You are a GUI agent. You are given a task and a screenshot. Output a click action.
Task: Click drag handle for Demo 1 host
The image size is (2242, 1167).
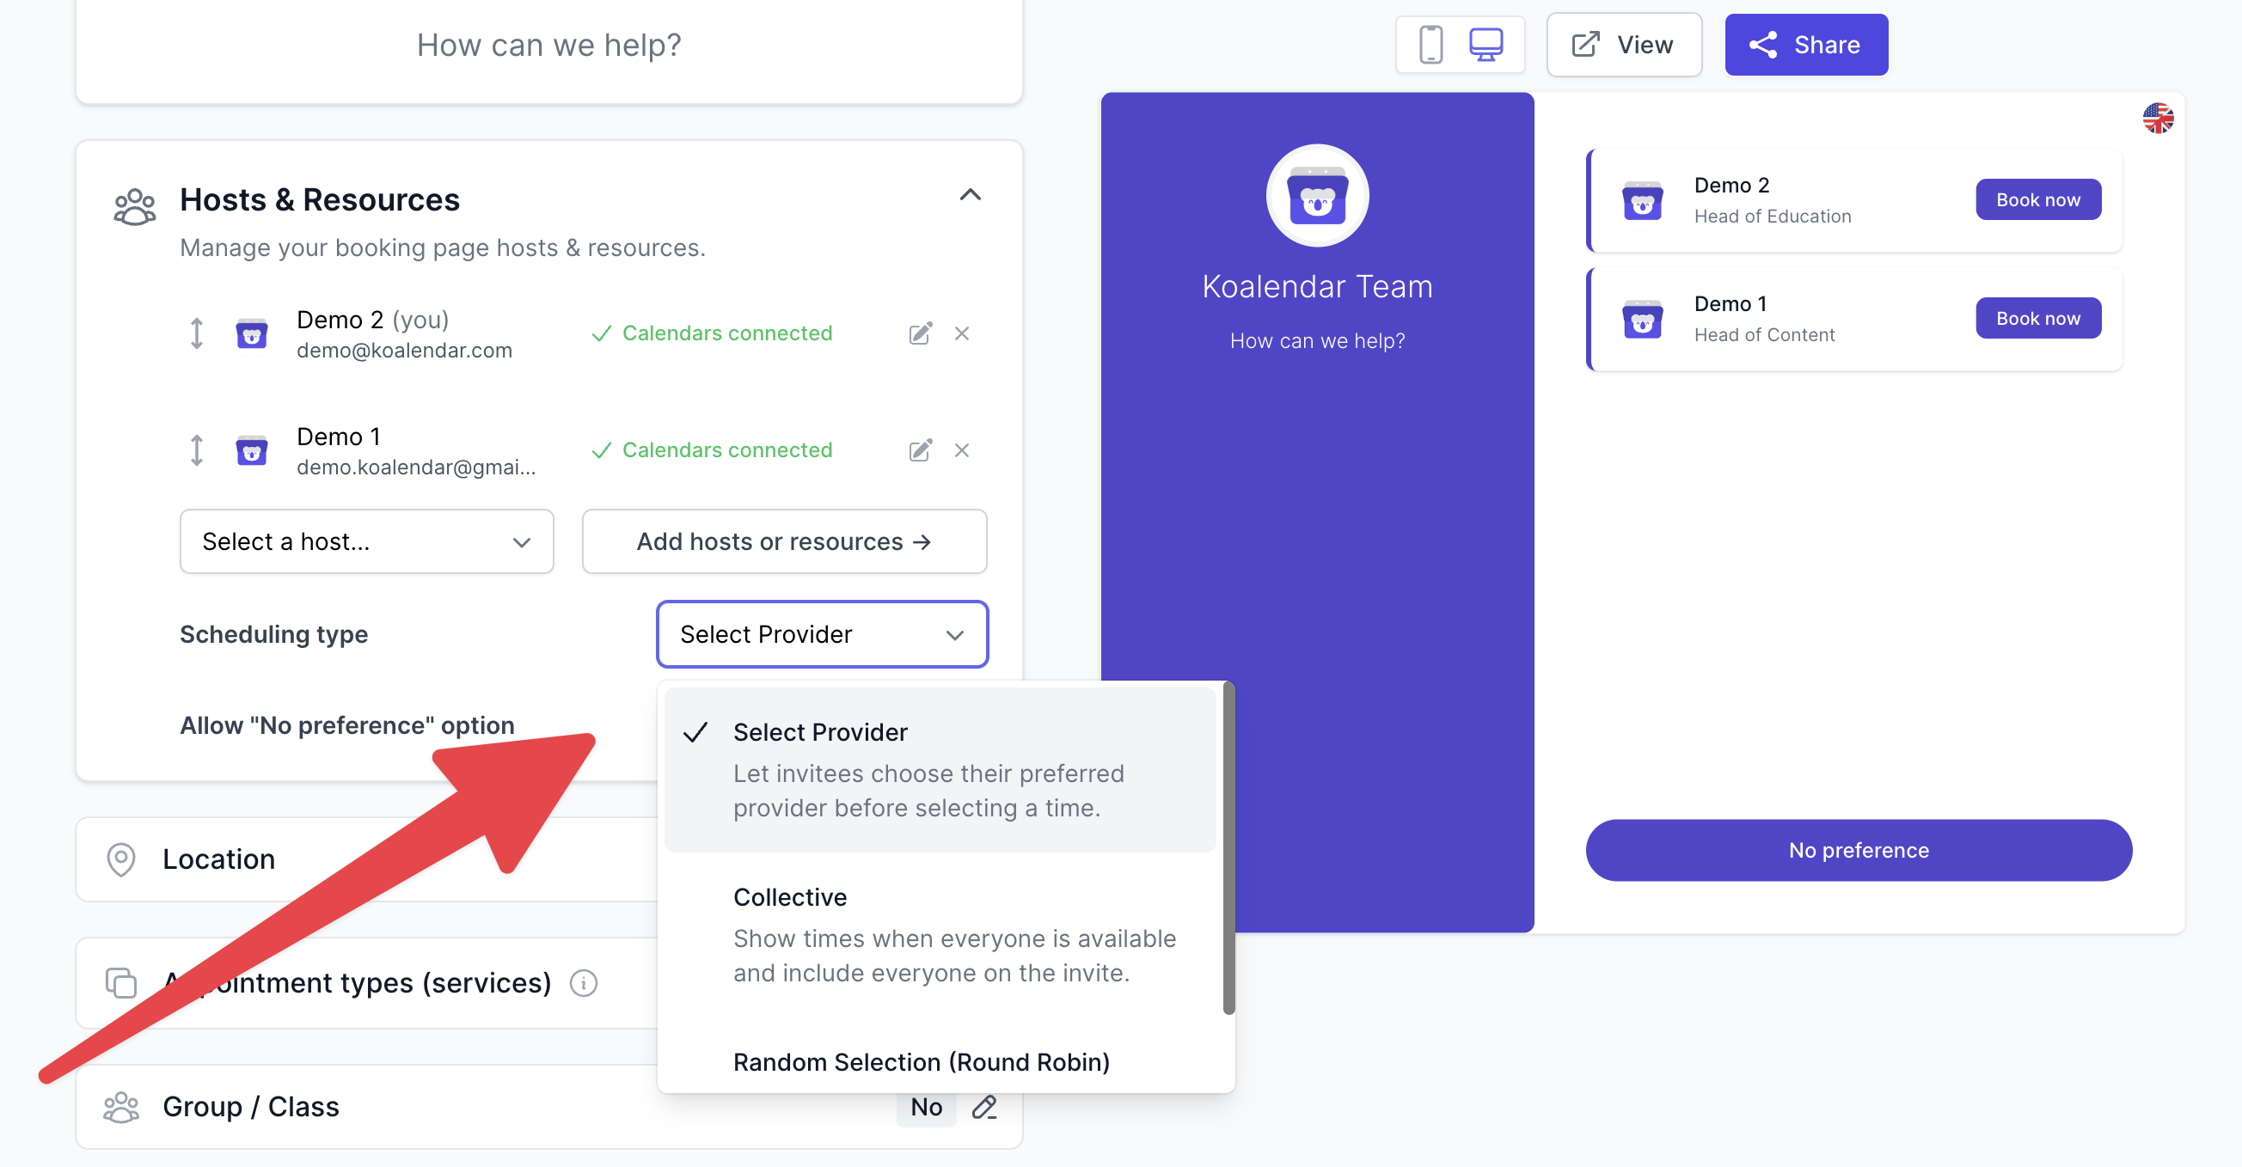click(197, 450)
